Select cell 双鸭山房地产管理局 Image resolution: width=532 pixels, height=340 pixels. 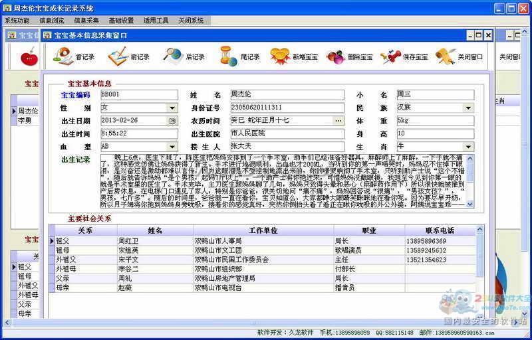click(263, 279)
